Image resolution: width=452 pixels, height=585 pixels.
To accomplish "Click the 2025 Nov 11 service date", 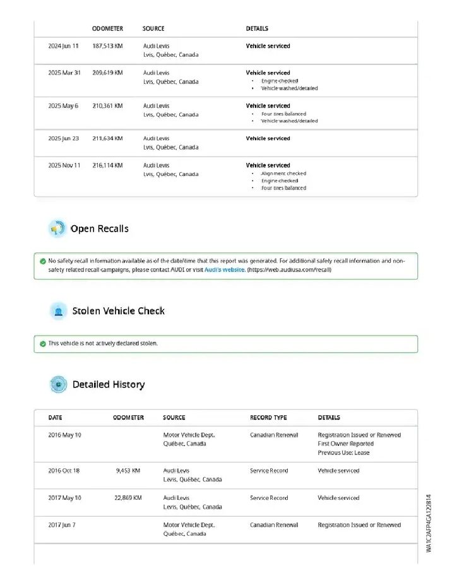I will point(64,165).
